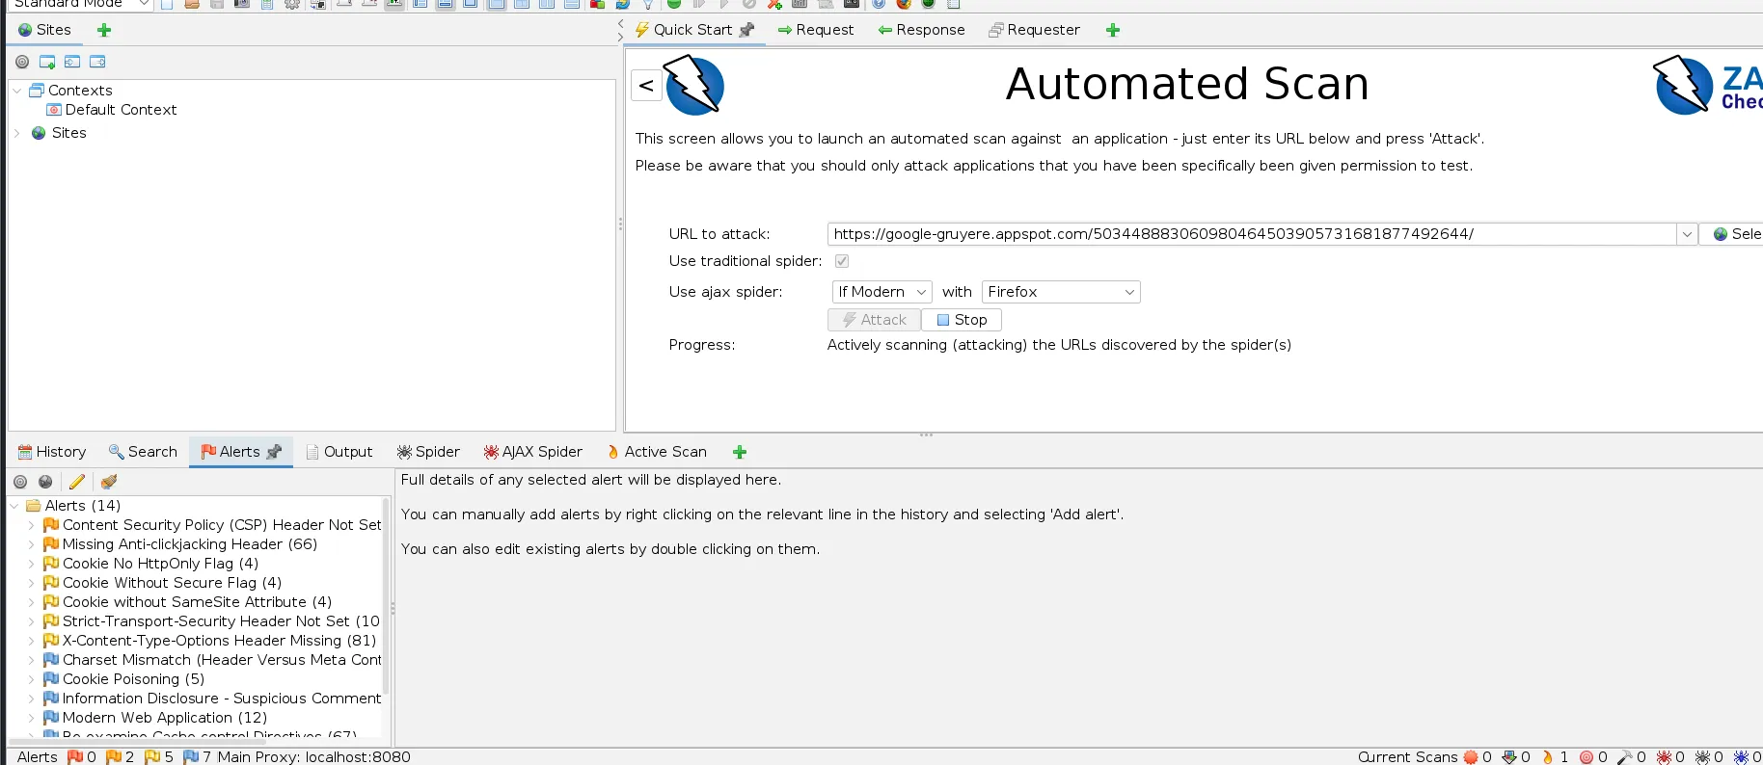
Task: Open the Requester tab
Action: point(1034,30)
